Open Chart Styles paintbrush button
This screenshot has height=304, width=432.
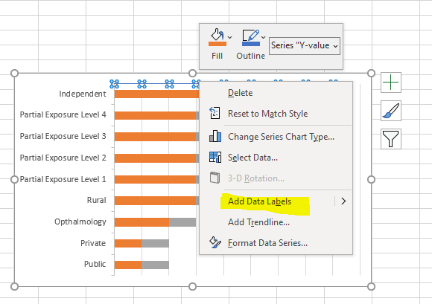(391, 111)
